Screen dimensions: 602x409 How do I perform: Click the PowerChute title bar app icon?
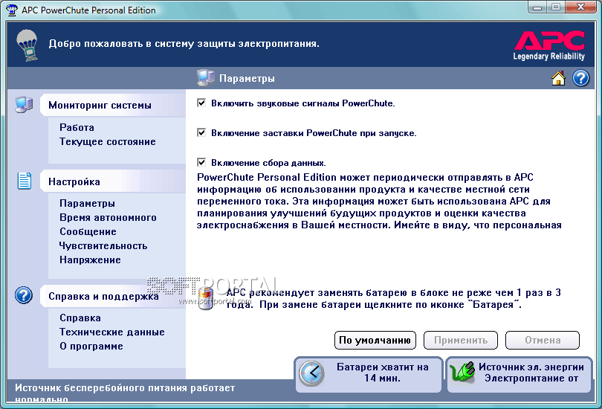pyautogui.click(x=11, y=10)
